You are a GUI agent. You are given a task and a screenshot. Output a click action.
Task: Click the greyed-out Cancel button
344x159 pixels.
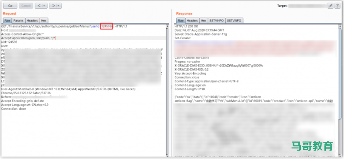click(26, 6)
